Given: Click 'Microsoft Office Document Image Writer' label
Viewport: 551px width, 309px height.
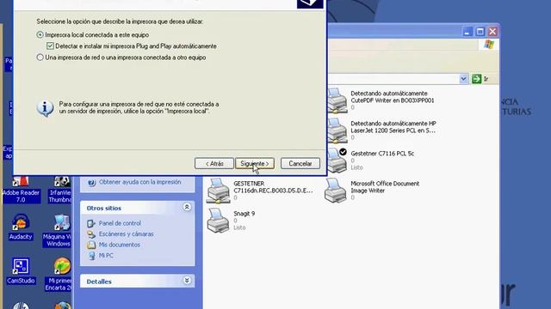Looking at the screenshot, I should (385, 187).
